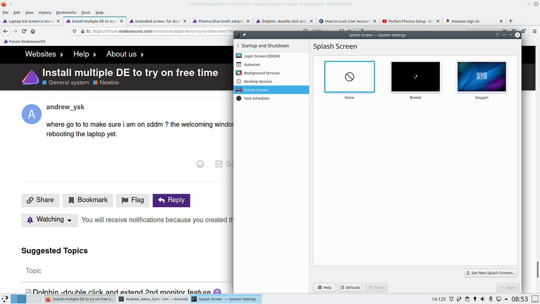Open the emoji picker below the post

pos(200,164)
